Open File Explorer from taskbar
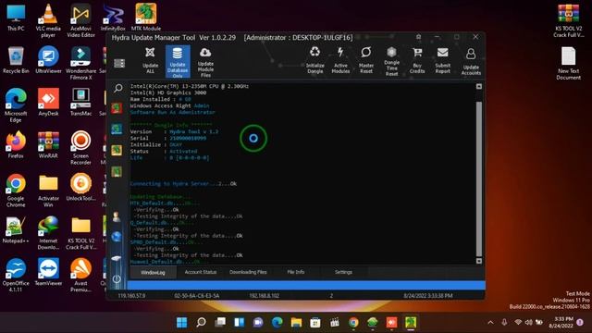 coord(296,322)
